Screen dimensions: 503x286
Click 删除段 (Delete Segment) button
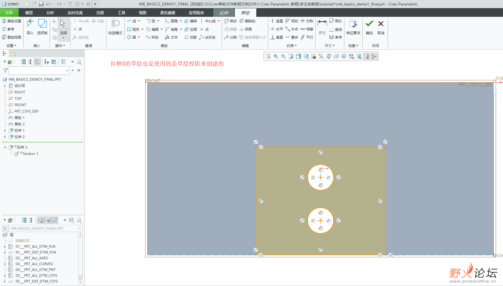[x=248, y=21]
